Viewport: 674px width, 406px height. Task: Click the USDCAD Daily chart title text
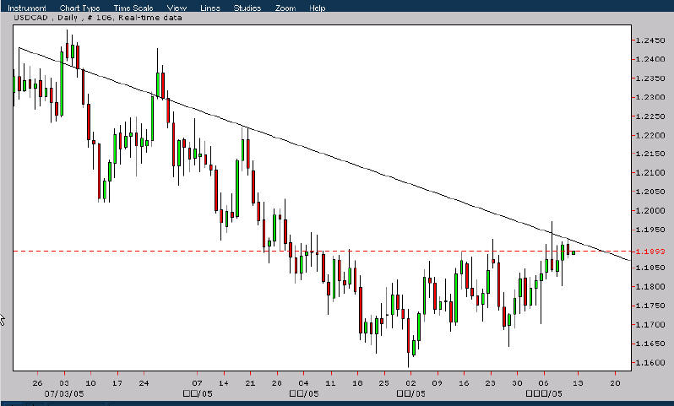(98, 18)
